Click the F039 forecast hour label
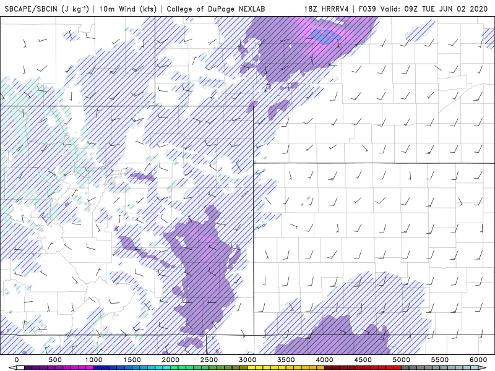The height and width of the screenshot is (371, 495). pyautogui.click(x=368, y=9)
